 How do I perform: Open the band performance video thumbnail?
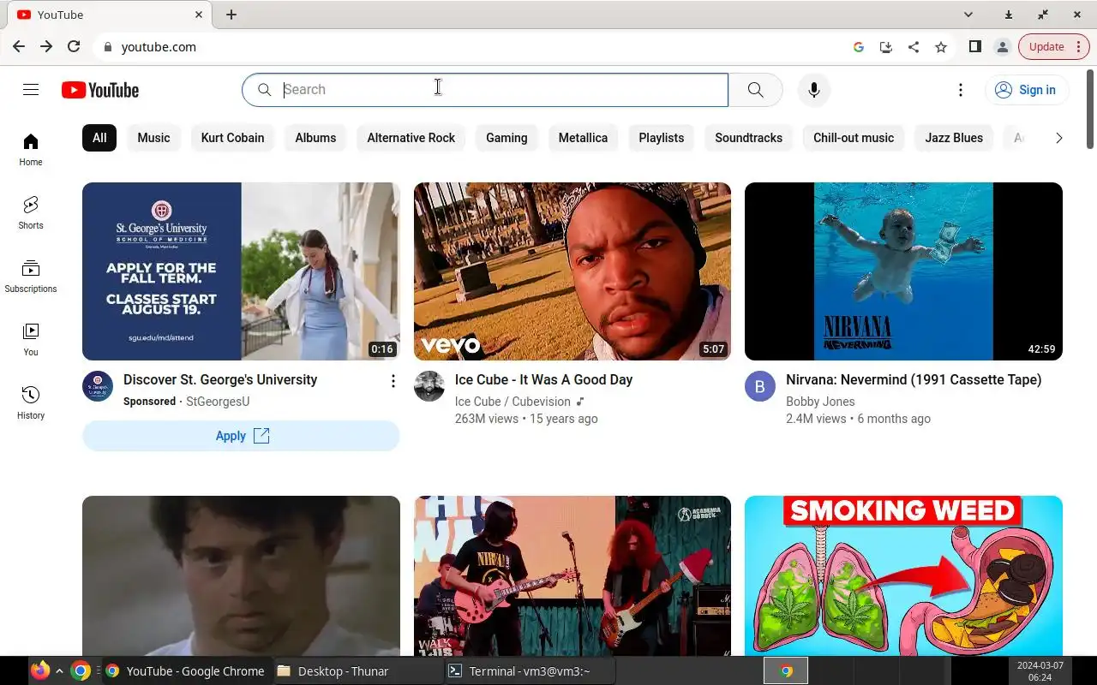(572, 576)
